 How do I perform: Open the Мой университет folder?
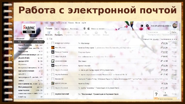[25, 87]
